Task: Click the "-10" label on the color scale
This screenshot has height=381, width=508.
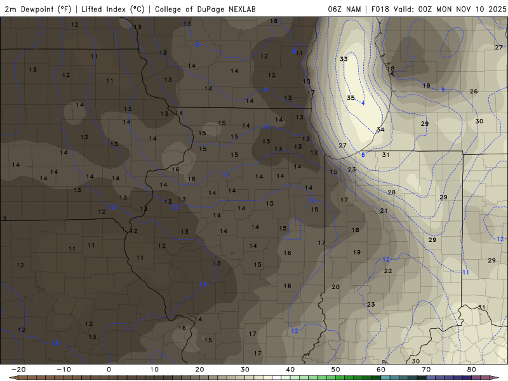Action: click(x=63, y=370)
